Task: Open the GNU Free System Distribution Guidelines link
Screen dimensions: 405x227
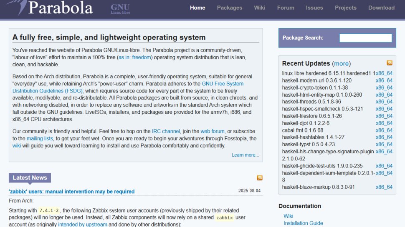Action: [x=128, y=87]
